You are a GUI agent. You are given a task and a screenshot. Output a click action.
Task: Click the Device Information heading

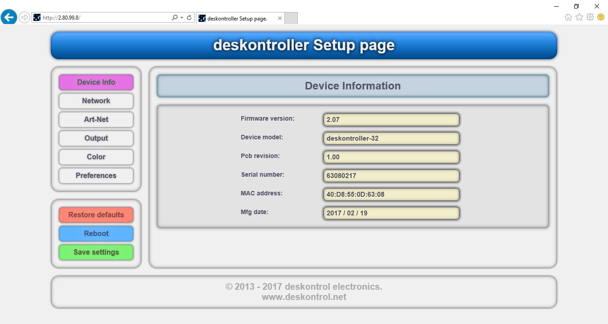click(353, 86)
